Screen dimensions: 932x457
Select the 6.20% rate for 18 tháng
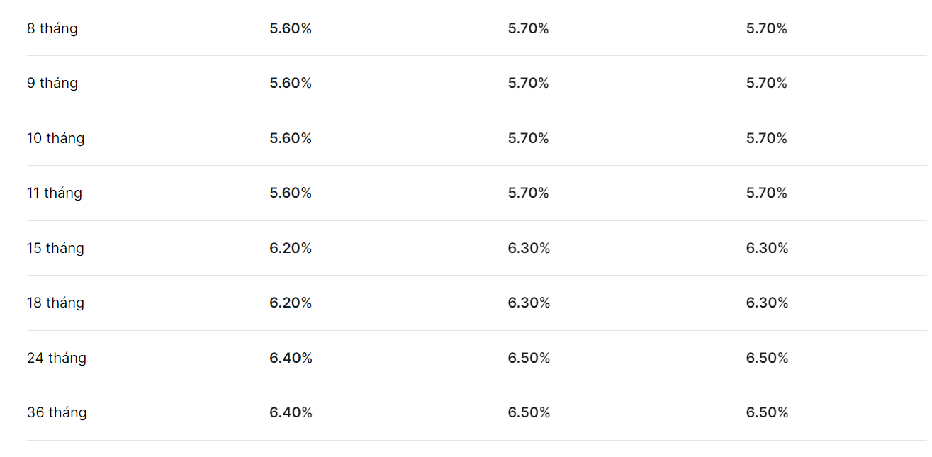(x=291, y=303)
